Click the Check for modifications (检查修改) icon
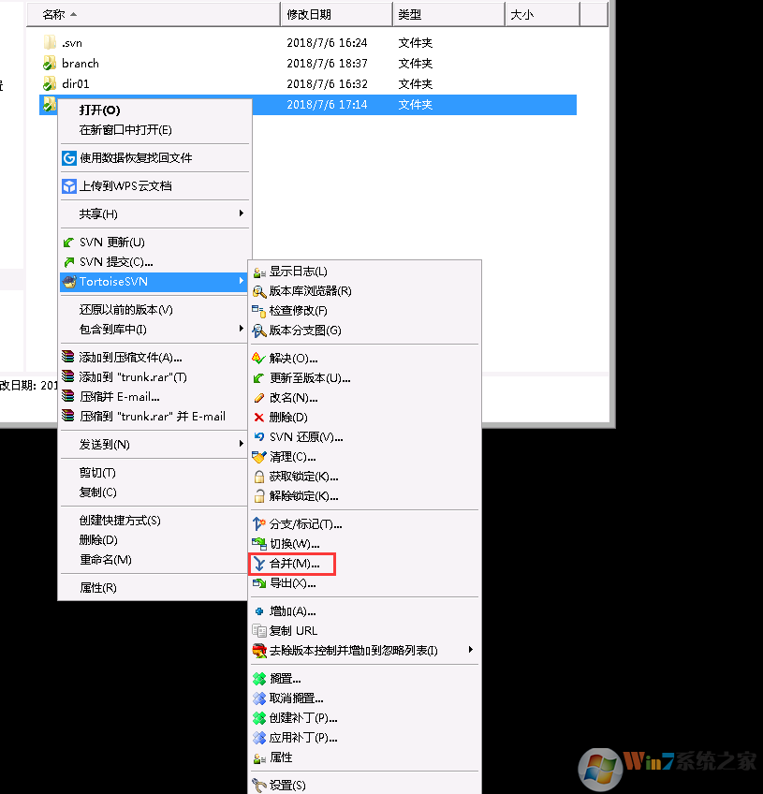The image size is (763, 794). (x=259, y=311)
